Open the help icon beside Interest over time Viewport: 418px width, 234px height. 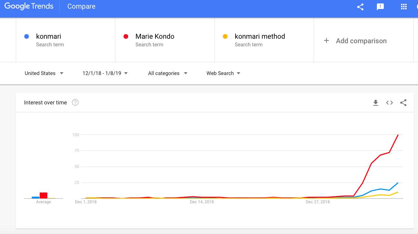75,102
